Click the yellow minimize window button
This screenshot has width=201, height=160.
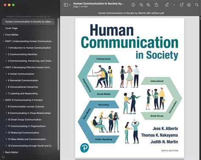click(9, 5)
